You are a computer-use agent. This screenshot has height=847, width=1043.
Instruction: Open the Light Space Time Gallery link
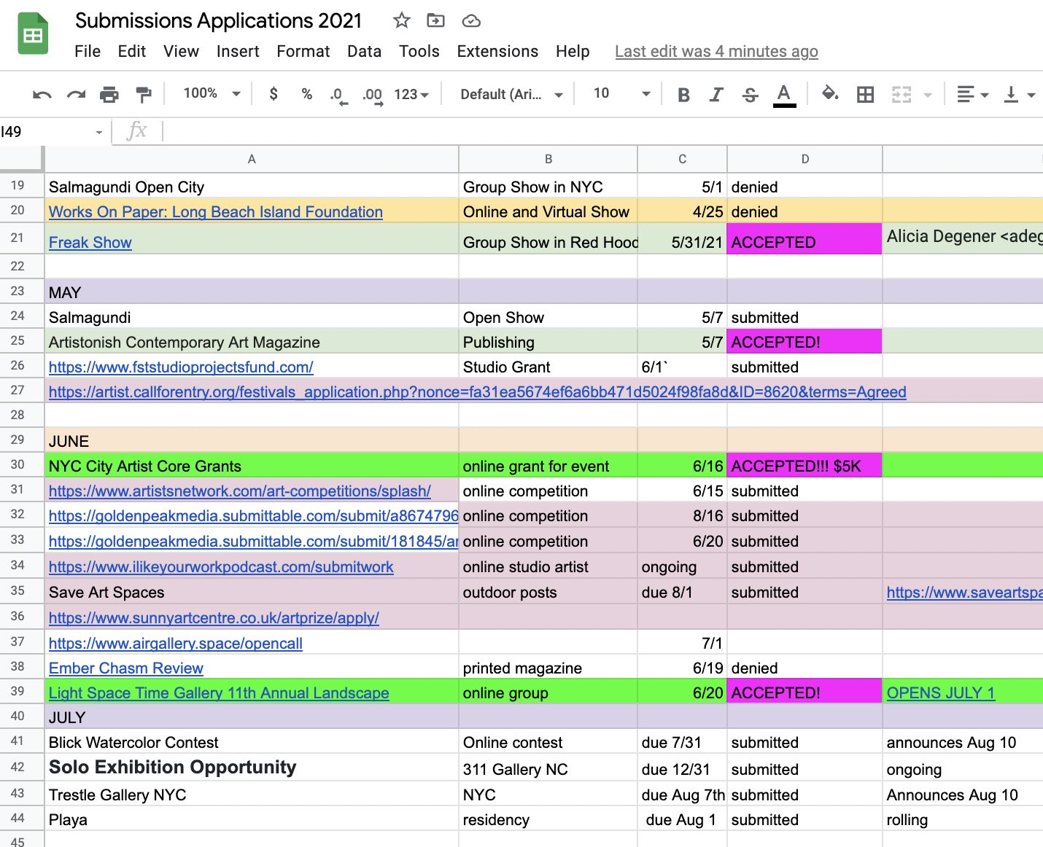pyautogui.click(x=219, y=692)
